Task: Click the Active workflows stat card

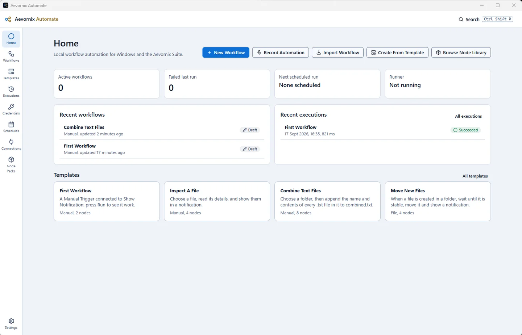Action: point(107,84)
